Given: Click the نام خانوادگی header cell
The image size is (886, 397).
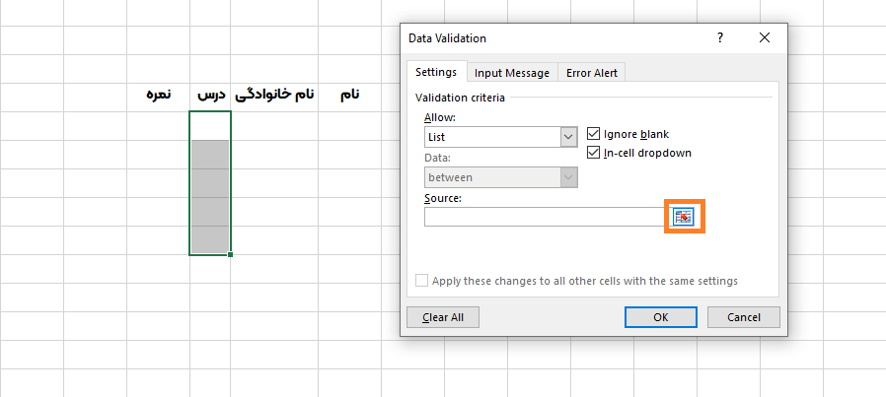Looking at the screenshot, I should [x=275, y=95].
